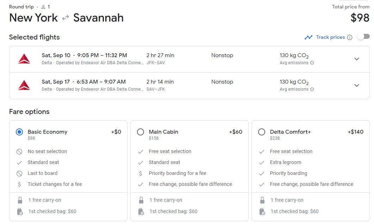Click the passenger person icon at the top
The width and height of the screenshot is (374, 224).
point(43,6)
